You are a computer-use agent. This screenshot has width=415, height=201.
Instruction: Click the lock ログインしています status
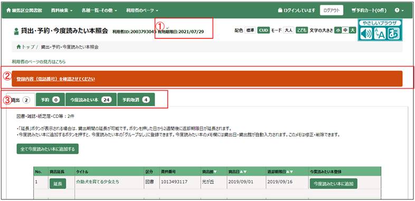coord(296,11)
